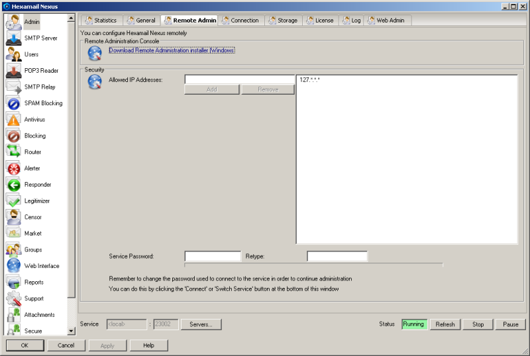Screen dimensions: 530x356
Task: Click the Allowed IP Addresses input field
Action: [x=239, y=79]
